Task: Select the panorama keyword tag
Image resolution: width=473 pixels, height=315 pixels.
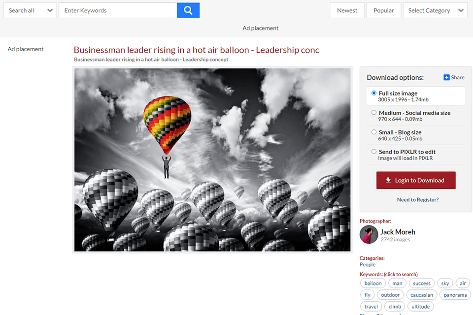Action: [x=455, y=295]
